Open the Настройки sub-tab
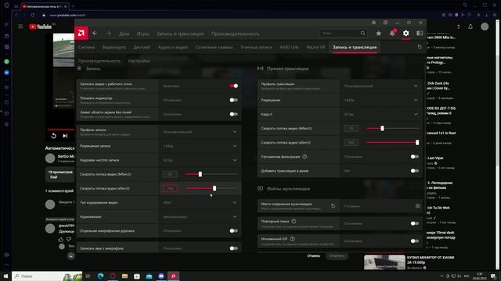 (x=139, y=61)
